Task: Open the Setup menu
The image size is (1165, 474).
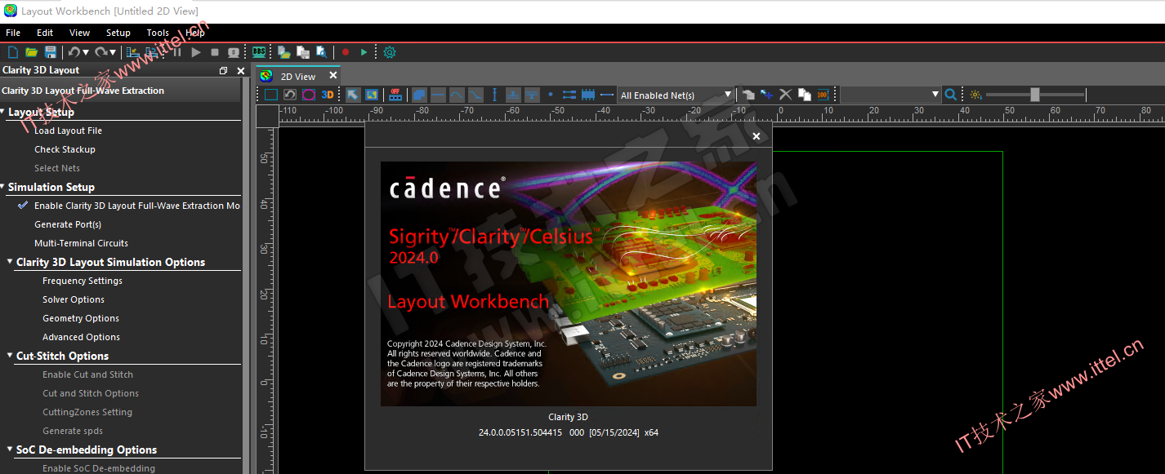Action: 118,33
